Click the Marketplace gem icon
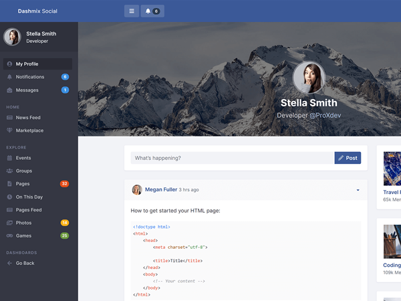 (x=9, y=130)
